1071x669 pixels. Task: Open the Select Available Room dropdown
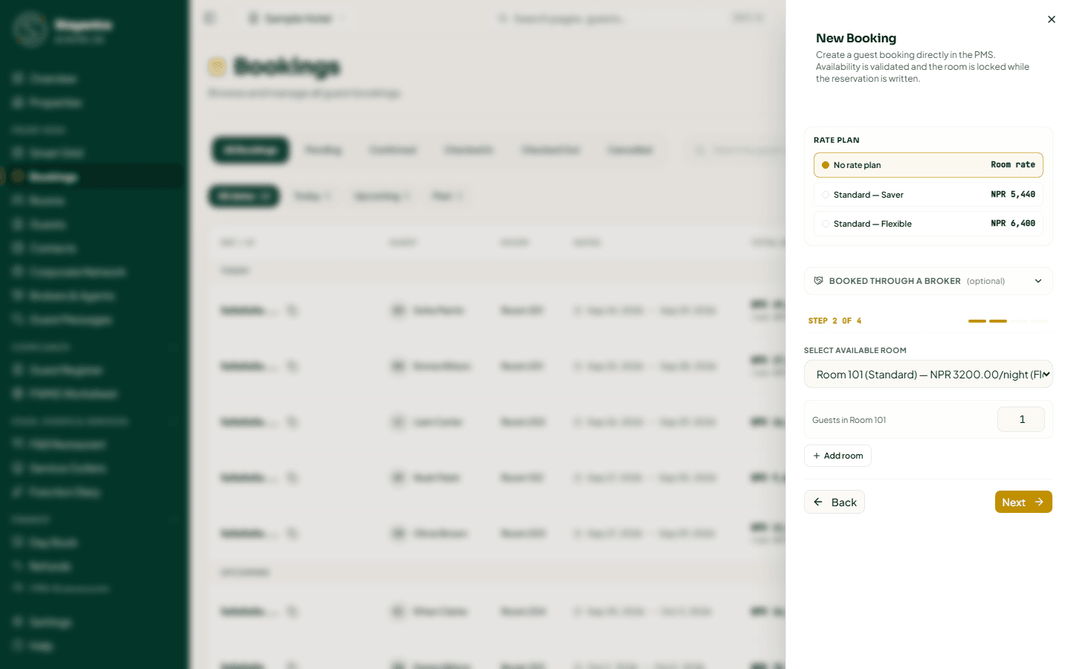click(928, 374)
